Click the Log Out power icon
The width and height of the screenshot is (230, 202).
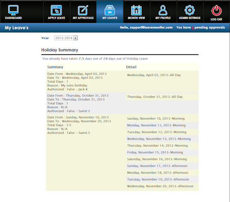[216, 10]
